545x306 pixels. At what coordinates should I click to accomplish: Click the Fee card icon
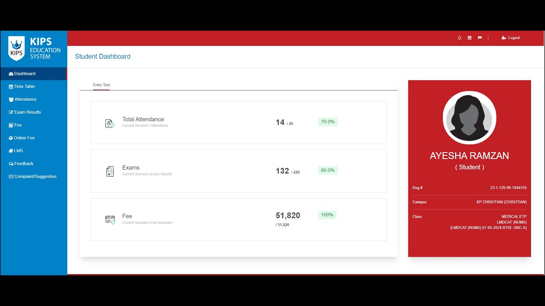[110, 220]
